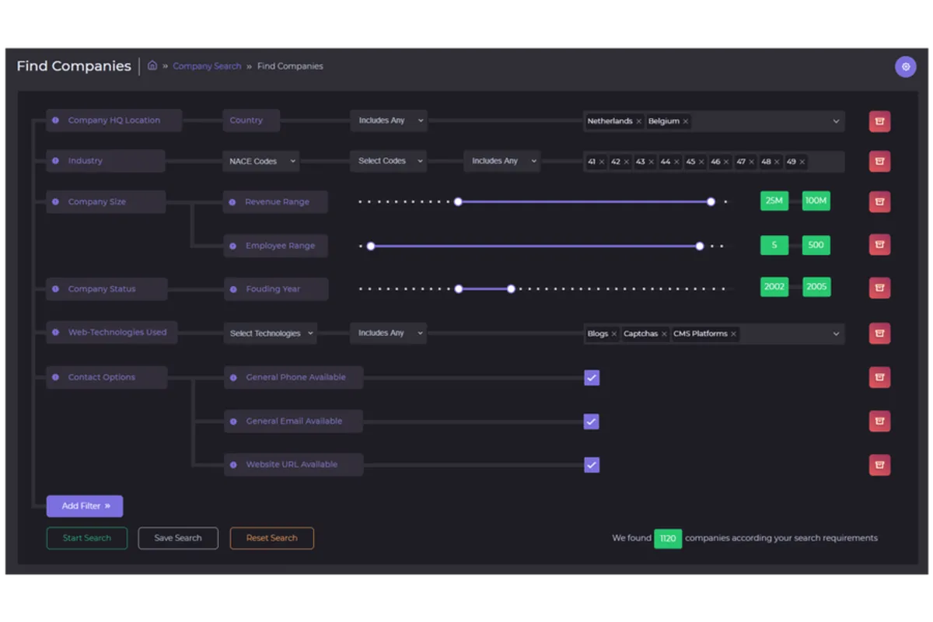Click info icon beside Contact Options
Viewport: 933px width, 622px height.
[x=55, y=377]
